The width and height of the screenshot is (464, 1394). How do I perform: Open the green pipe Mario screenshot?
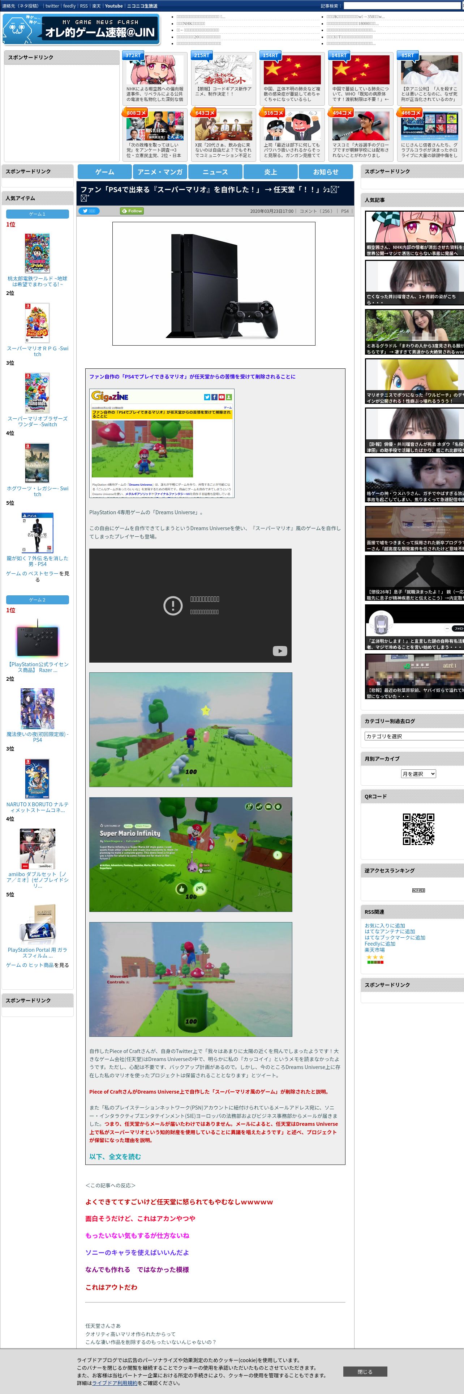coord(191,980)
